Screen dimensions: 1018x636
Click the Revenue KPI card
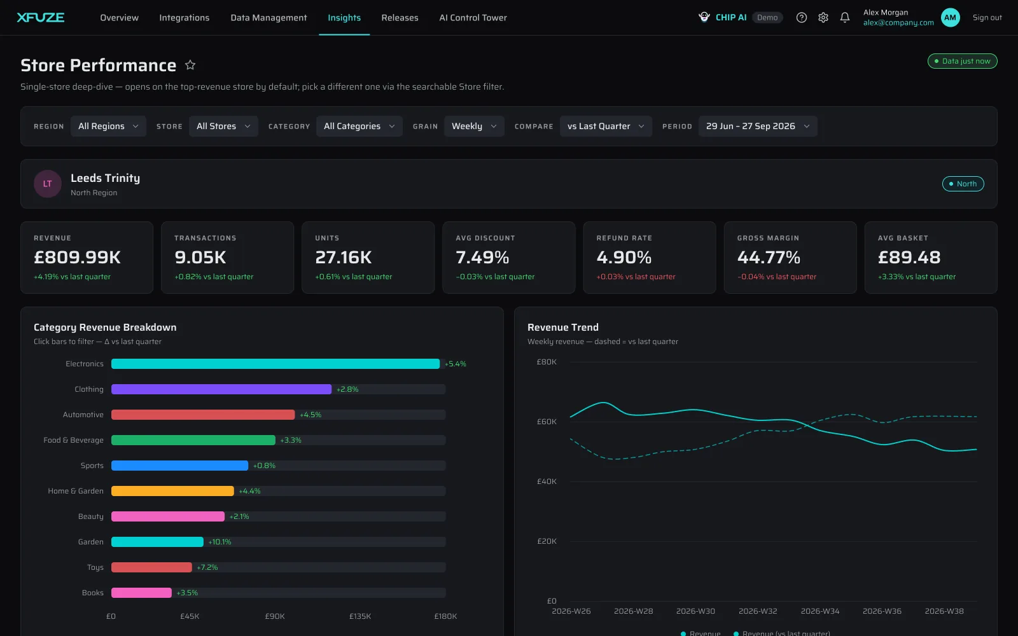[x=87, y=258]
